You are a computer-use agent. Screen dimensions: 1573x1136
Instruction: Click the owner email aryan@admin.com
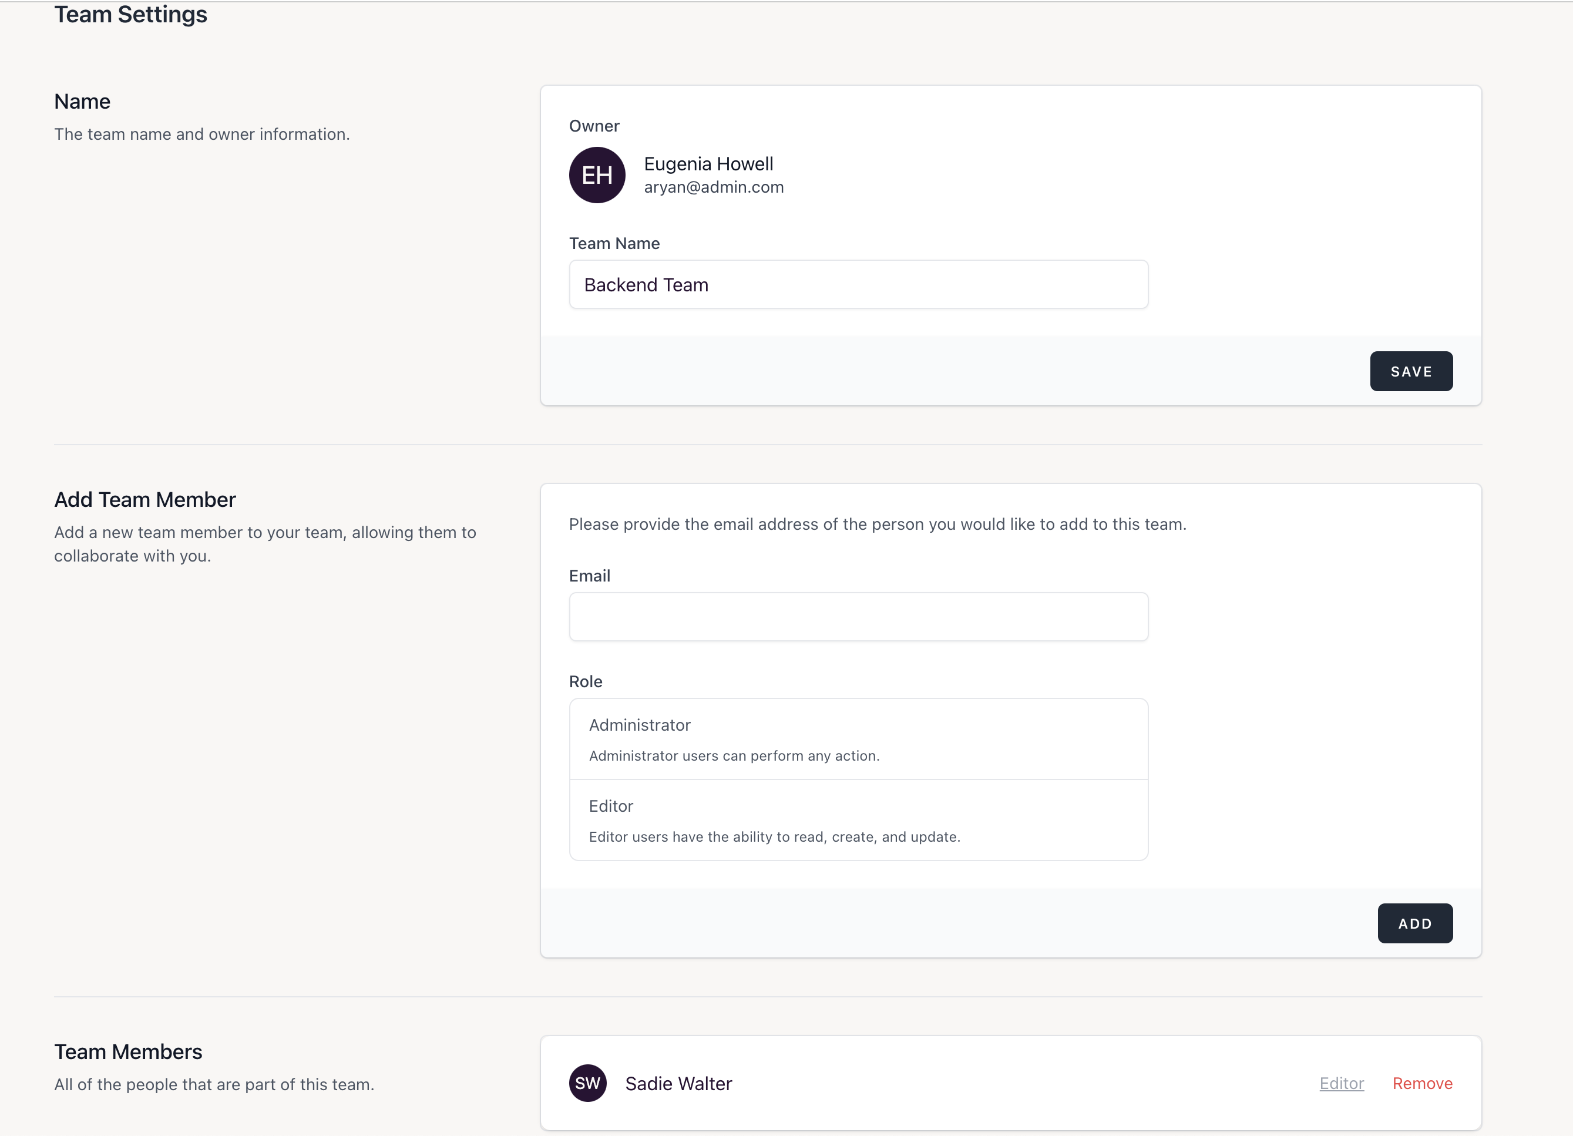tap(714, 187)
